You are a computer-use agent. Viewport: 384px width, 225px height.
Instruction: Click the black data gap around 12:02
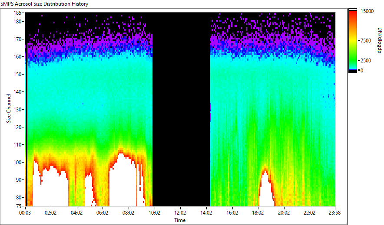point(181,109)
